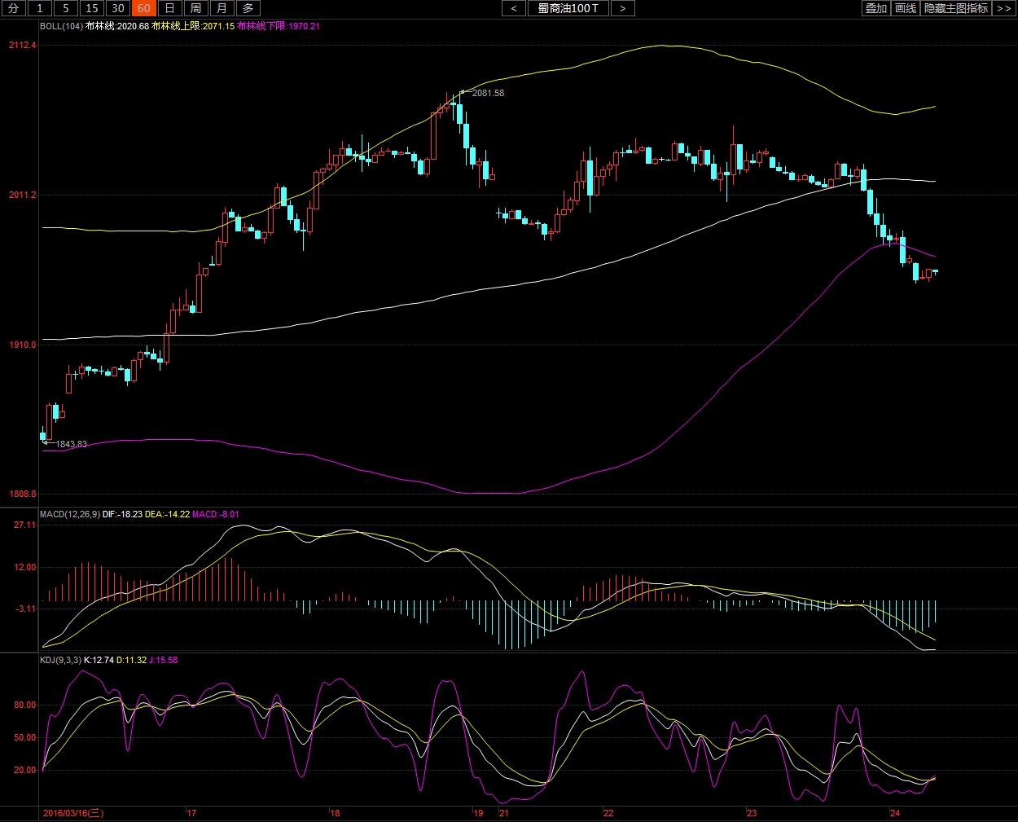
Task: Expand more options with >> button
Action: (x=1003, y=8)
